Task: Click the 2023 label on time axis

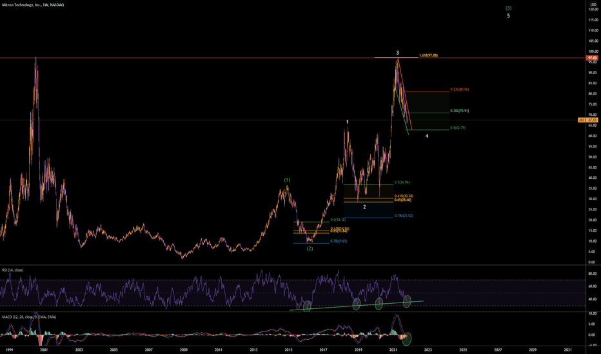Action: [428, 349]
